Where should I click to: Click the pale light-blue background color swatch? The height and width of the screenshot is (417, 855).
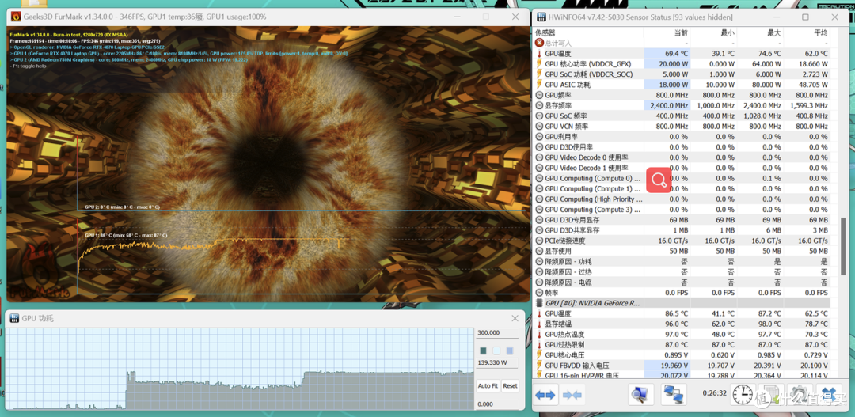click(496, 351)
